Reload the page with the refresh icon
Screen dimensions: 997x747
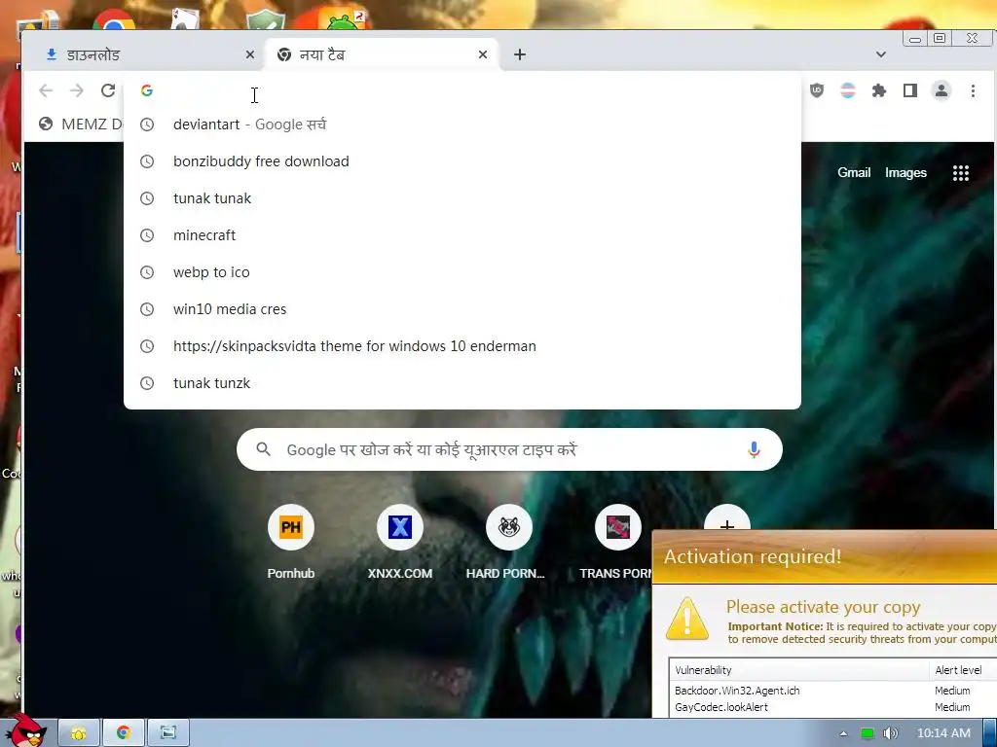(108, 90)
